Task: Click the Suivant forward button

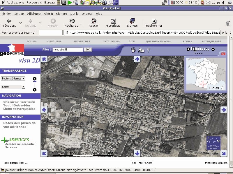Action: 31,23
